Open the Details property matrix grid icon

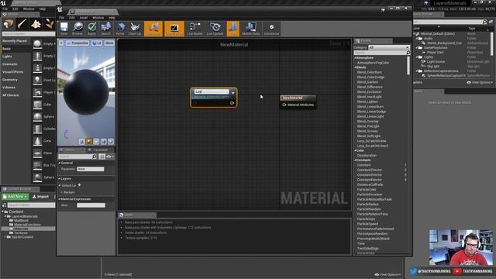click(x=102, y=157)
